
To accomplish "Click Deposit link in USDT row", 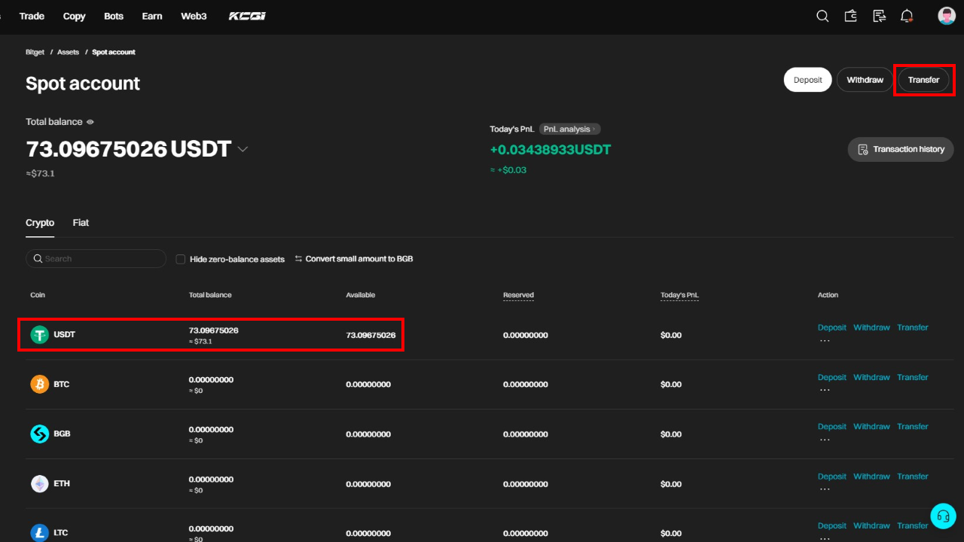I will (x=832, y=327).
